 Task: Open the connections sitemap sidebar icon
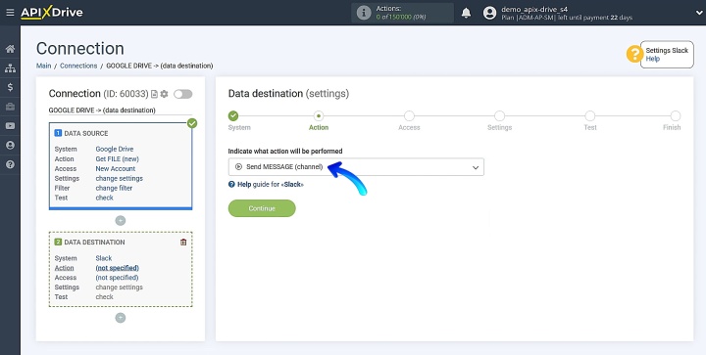(10, 68)
